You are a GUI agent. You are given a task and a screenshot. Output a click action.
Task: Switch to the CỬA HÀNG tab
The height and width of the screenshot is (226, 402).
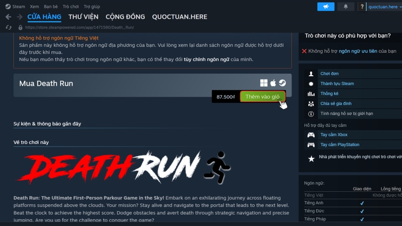pos(44,17)
